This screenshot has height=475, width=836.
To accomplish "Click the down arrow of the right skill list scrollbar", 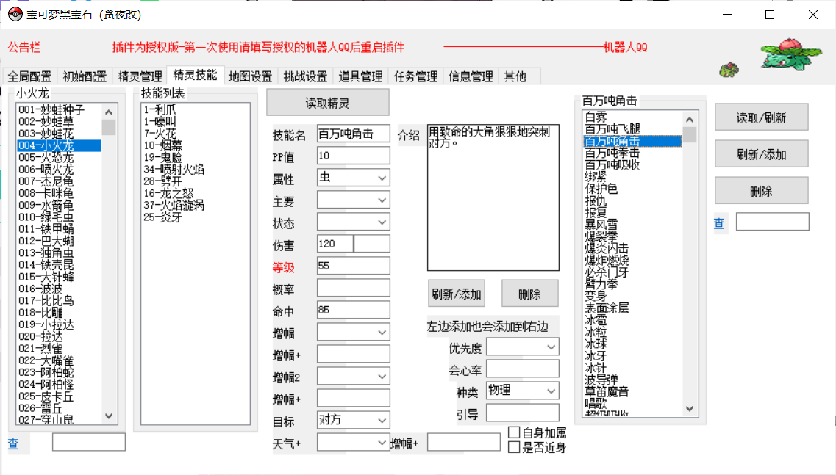I will tap(690, 409).
